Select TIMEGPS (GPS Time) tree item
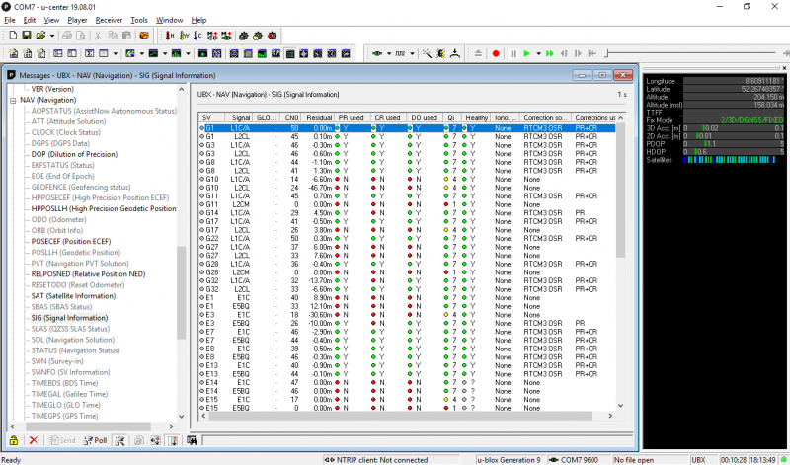The width and height of the screenshot is (790, 465). coord(64,416)
